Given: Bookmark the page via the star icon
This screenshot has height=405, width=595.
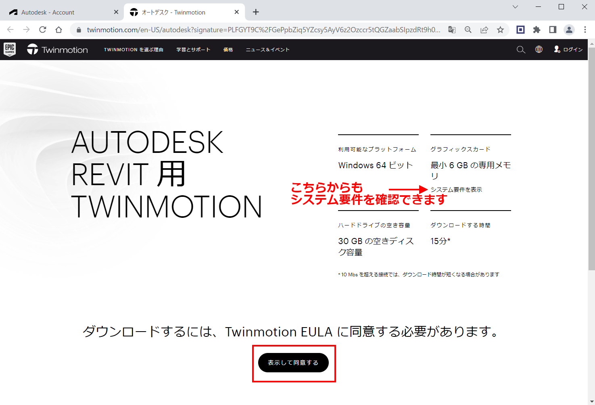Looking at the screenshot, I should (x=500, y=29).
